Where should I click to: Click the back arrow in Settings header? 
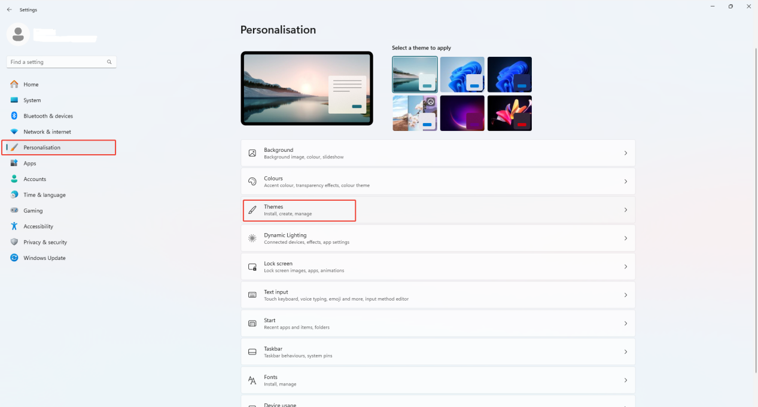pos(9,10)
